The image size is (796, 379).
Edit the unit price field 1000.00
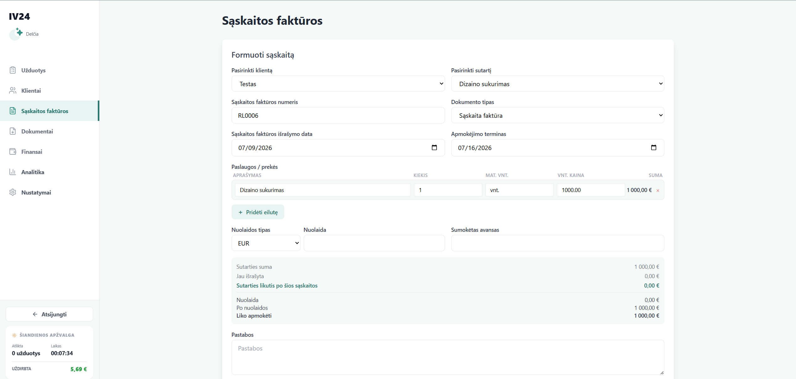591,190
